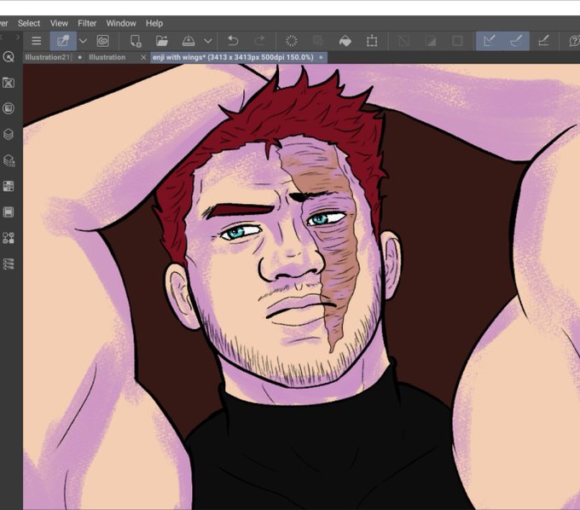Click the greyed Deselect icon
Screen dimensions: 580x510
tap(403, 41)
